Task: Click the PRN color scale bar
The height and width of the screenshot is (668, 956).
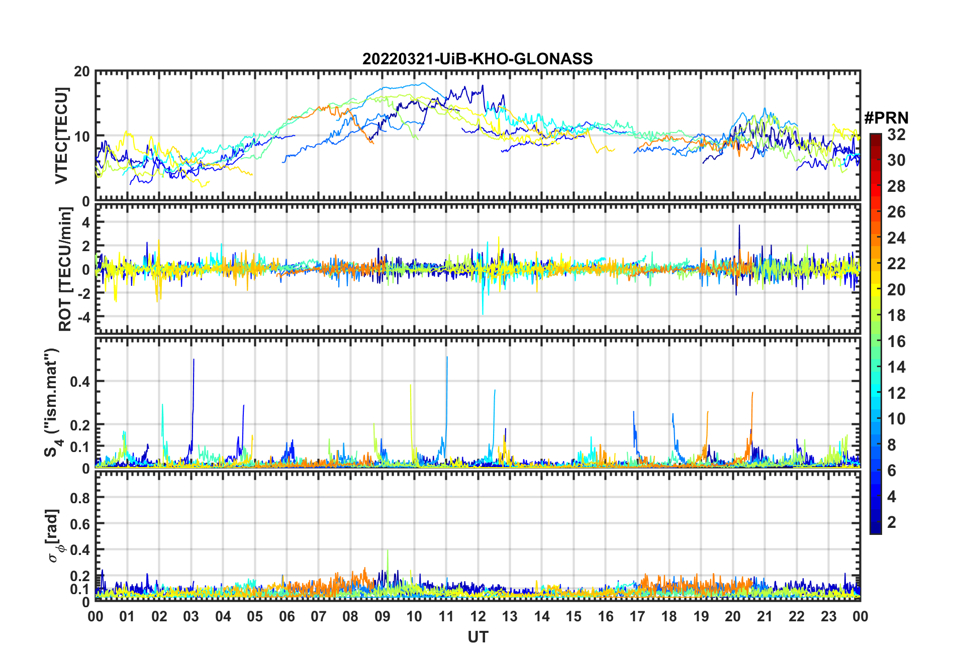Action: (876, 333)
